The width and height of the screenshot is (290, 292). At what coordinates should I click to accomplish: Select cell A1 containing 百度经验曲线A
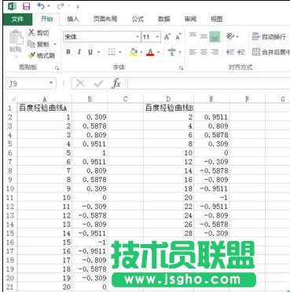pyautogui.click(x=45, y=108)
